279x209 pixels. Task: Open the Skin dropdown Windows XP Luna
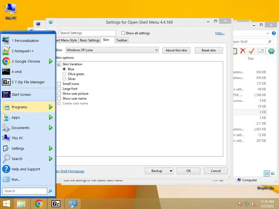point(112,50)
